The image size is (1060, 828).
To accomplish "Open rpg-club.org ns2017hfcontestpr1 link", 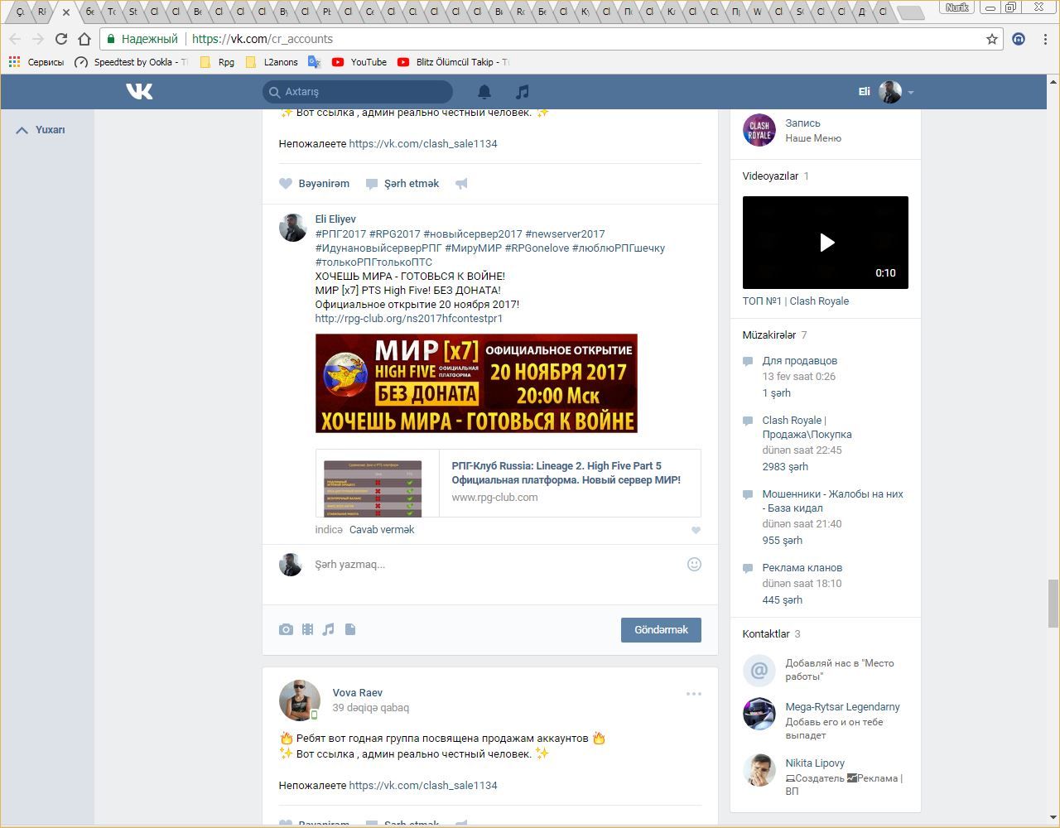I will click(409, 319).
